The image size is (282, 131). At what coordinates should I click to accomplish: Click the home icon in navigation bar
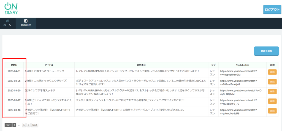7,21
